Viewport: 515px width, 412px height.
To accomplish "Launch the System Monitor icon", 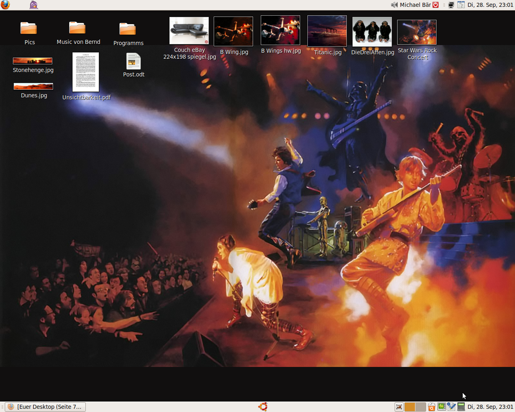I will pos(441,407).
